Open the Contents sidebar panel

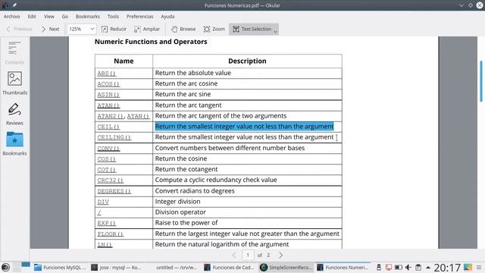point(14,52)
